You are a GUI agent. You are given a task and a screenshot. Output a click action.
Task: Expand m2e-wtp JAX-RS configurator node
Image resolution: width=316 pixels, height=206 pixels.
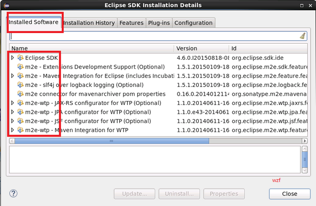[13, 103]
